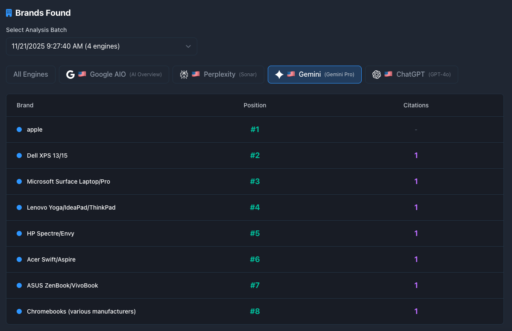Click the Google G logo icon
The width and height of the screenshot is (512, 331).
(70, 75)
